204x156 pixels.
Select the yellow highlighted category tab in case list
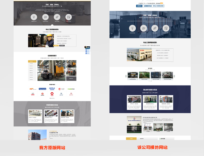tap(32, 62)
